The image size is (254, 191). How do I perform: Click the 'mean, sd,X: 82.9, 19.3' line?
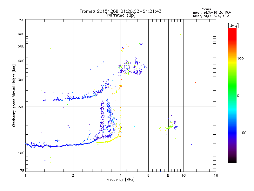pos(211,16)
